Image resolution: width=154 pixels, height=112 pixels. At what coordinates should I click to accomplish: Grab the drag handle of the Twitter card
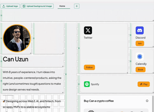[x=79, y=48]
